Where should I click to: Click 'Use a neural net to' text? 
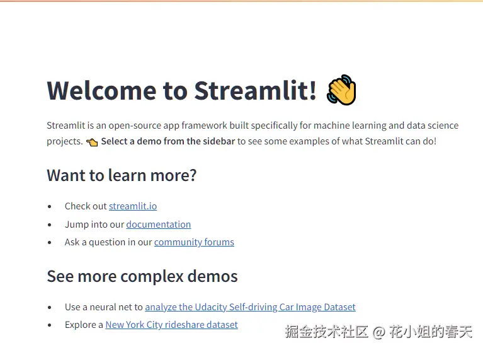[104, 307]
